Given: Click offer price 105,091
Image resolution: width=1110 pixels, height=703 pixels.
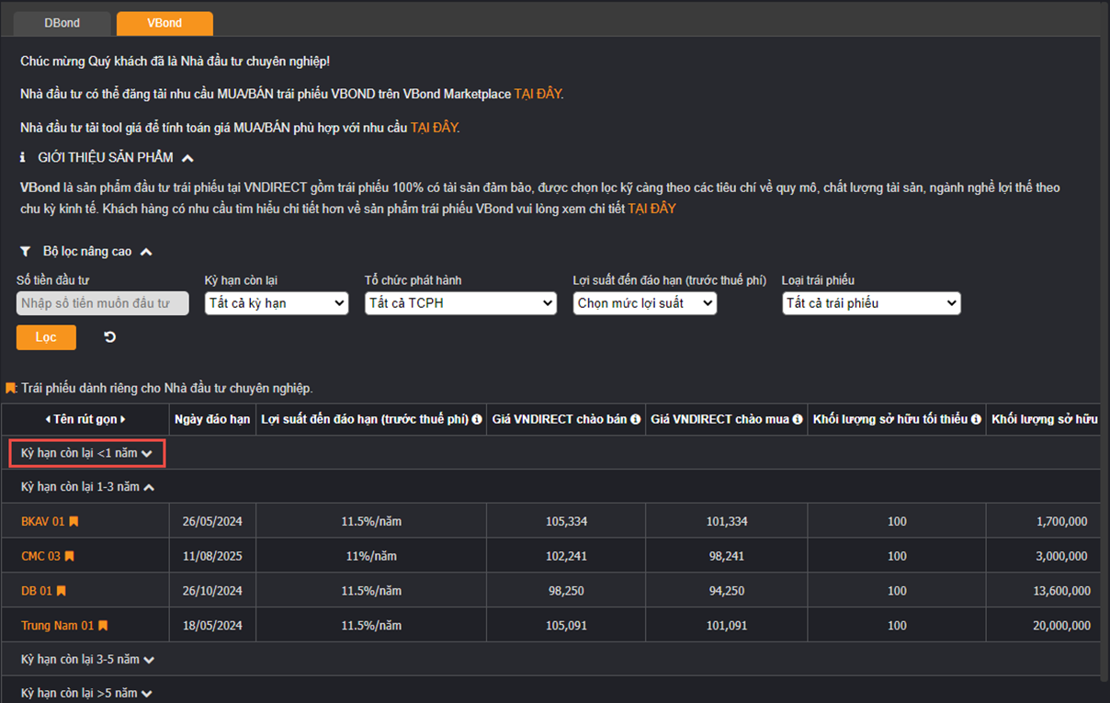Looking at the screenshot, I should tap(566, 626).
